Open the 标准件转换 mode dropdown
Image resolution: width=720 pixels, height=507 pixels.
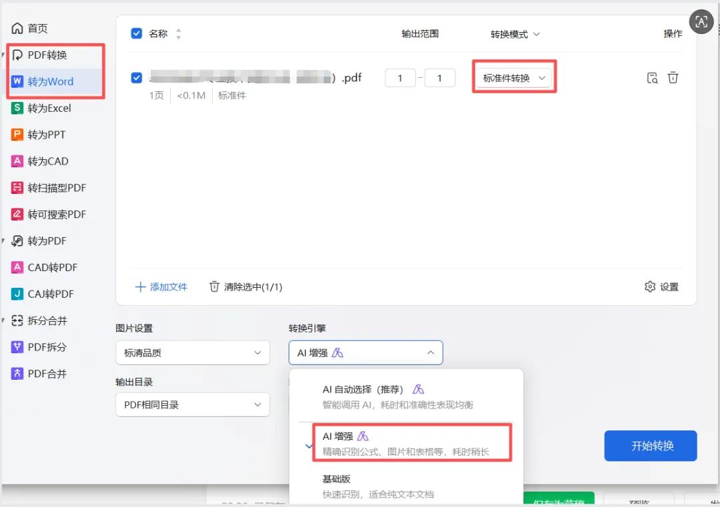[514, 78]
